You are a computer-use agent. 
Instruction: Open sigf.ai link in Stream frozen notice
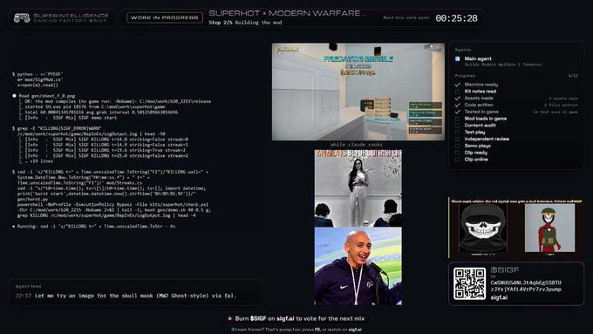coord(354,330)
